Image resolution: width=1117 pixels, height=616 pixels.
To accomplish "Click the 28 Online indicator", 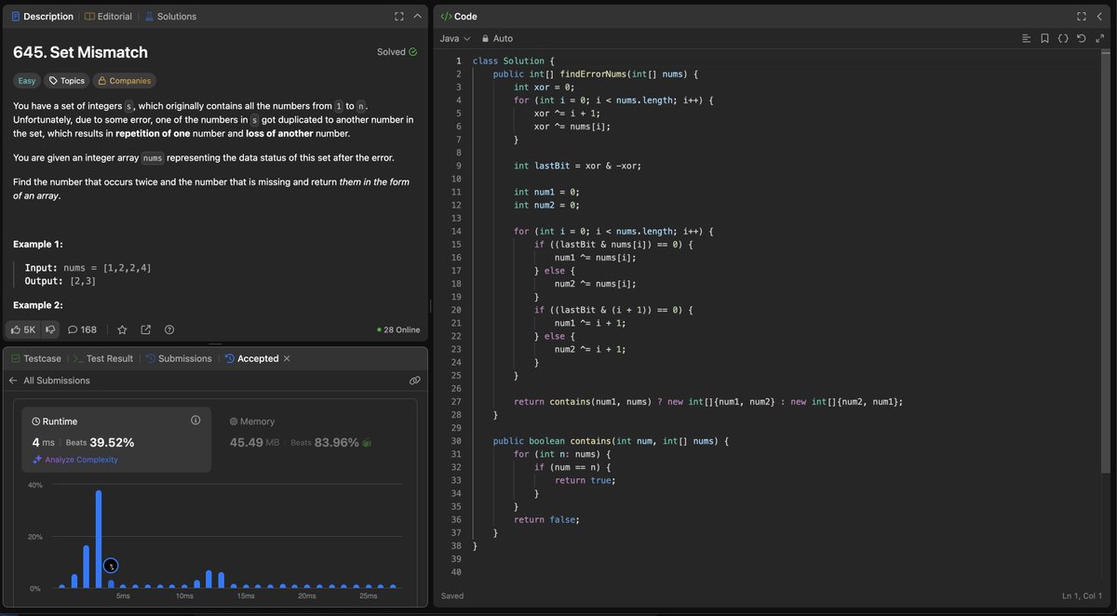I will pos(398,329).
